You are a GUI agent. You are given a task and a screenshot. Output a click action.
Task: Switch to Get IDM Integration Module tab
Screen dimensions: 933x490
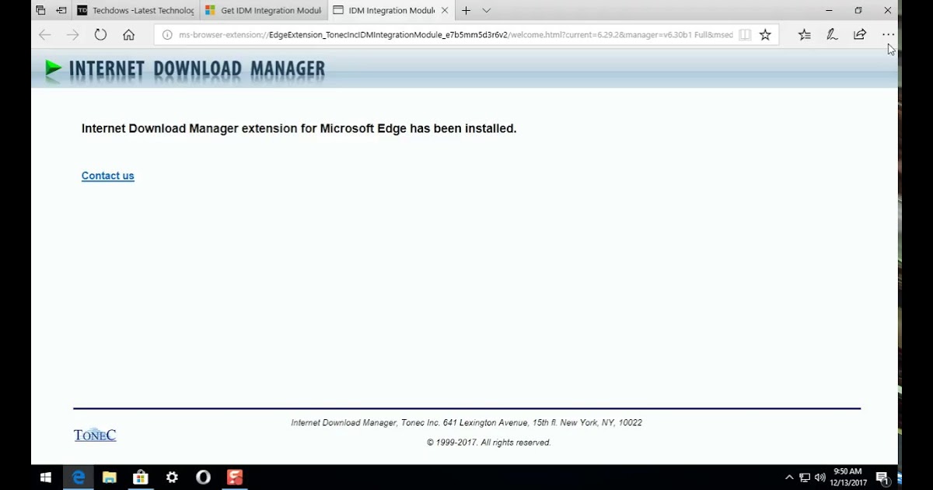point(264,11)
